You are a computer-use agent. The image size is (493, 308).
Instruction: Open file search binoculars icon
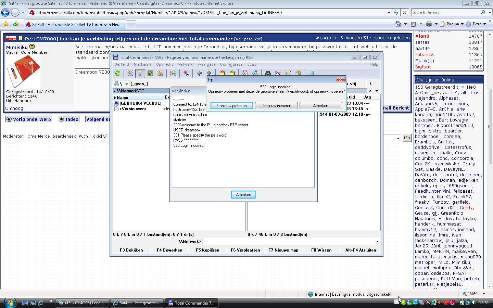268,73
